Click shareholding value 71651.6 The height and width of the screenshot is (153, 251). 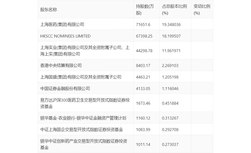click(x=143, y=24)
